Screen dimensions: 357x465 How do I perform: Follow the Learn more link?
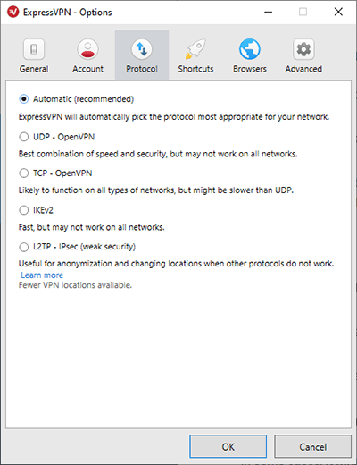[x=42, y=275]
